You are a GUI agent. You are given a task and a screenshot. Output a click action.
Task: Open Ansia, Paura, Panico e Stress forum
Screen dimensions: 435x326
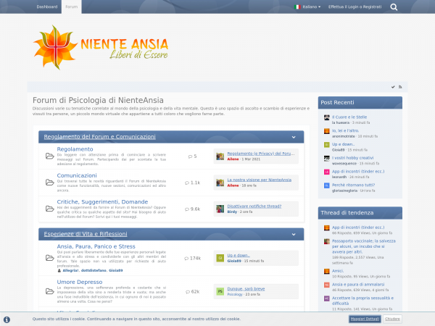(x=96, y=246)
